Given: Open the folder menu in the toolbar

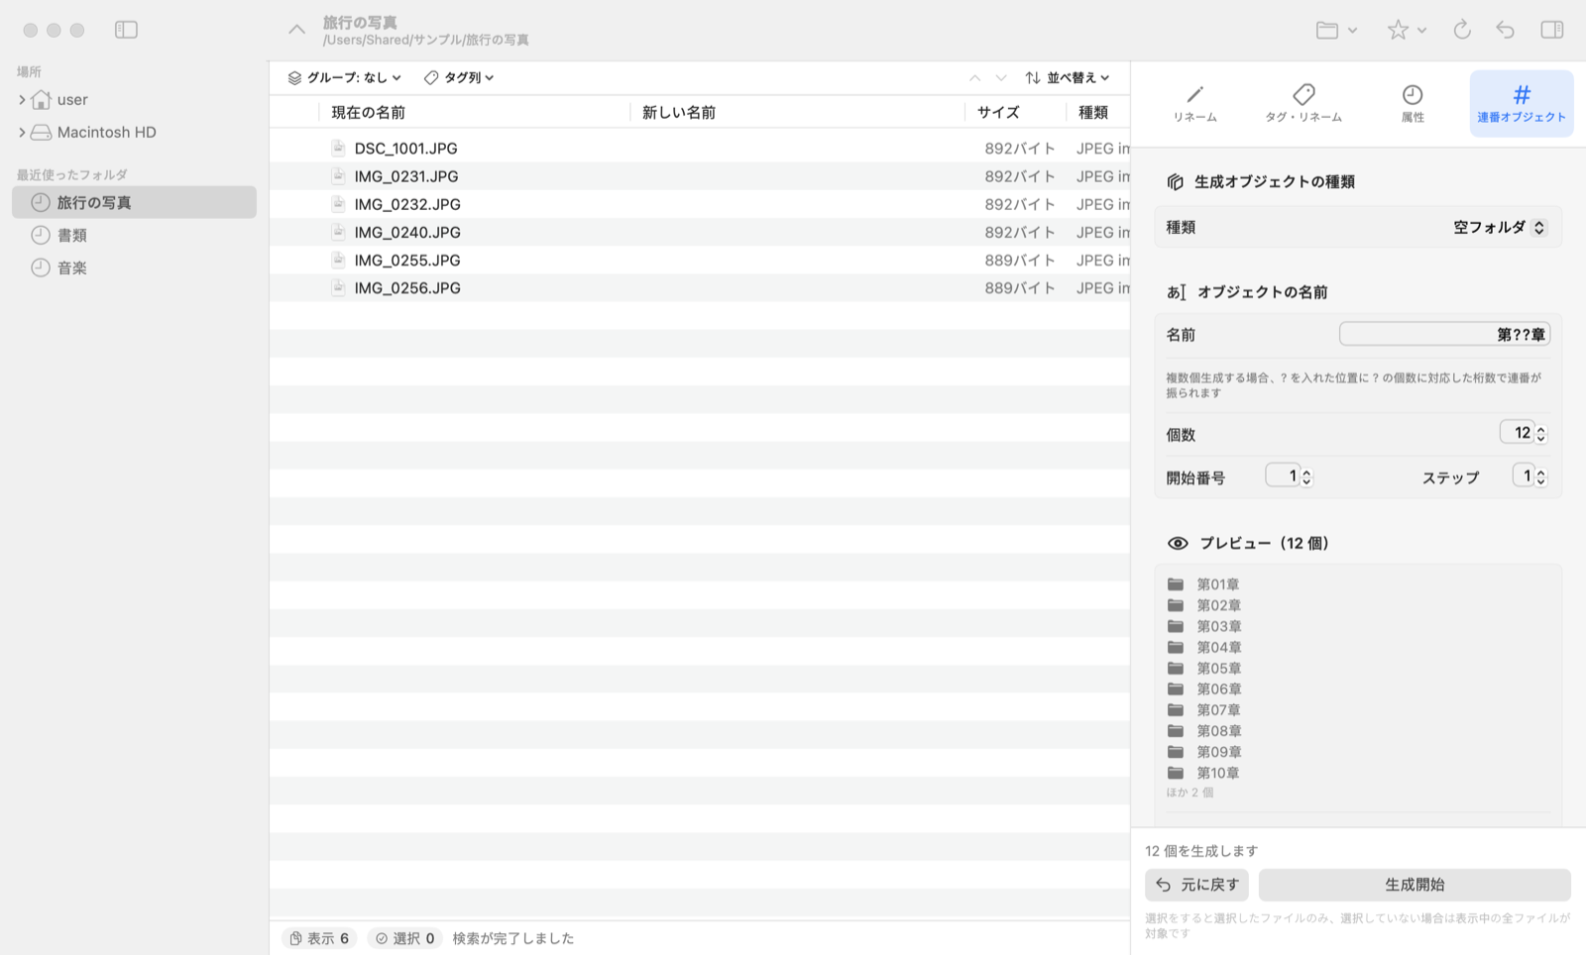Looking at the screenshot, I should click(1336, 30).
